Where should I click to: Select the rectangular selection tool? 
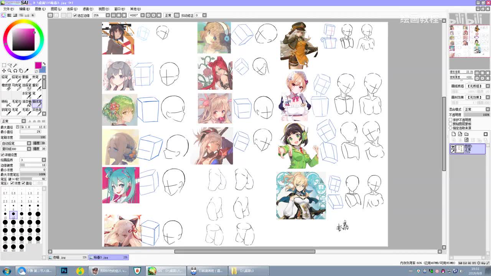point(4,65)
